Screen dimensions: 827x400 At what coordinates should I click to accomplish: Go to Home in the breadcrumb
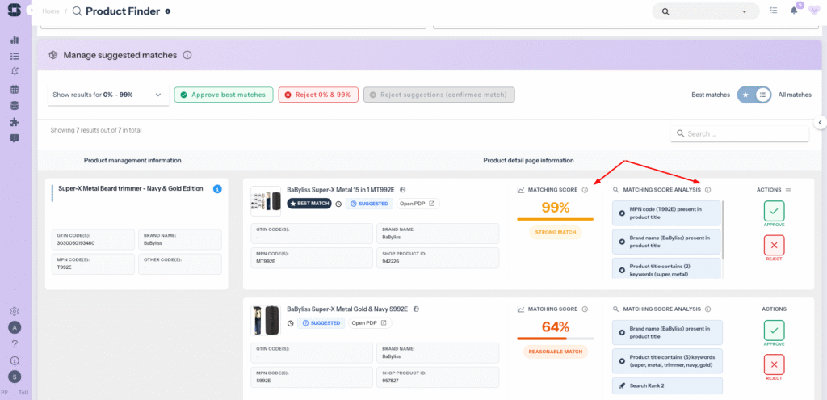point(50,11)
